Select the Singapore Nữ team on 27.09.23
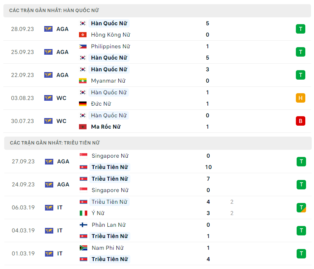Viewport: 314px width, 269px height. [x=110, y=156]
